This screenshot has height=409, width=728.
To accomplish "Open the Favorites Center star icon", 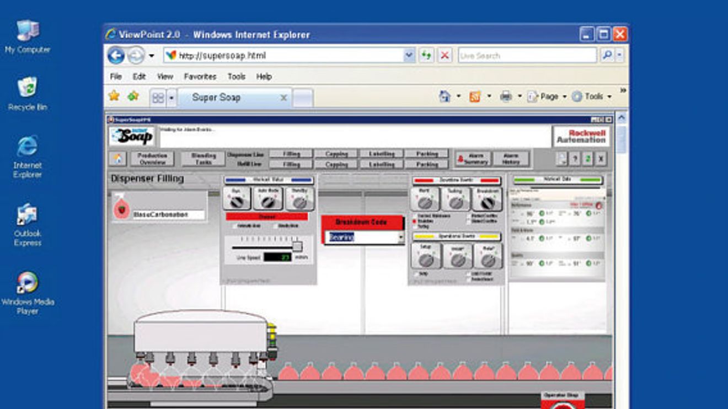I will click(114, 96).
